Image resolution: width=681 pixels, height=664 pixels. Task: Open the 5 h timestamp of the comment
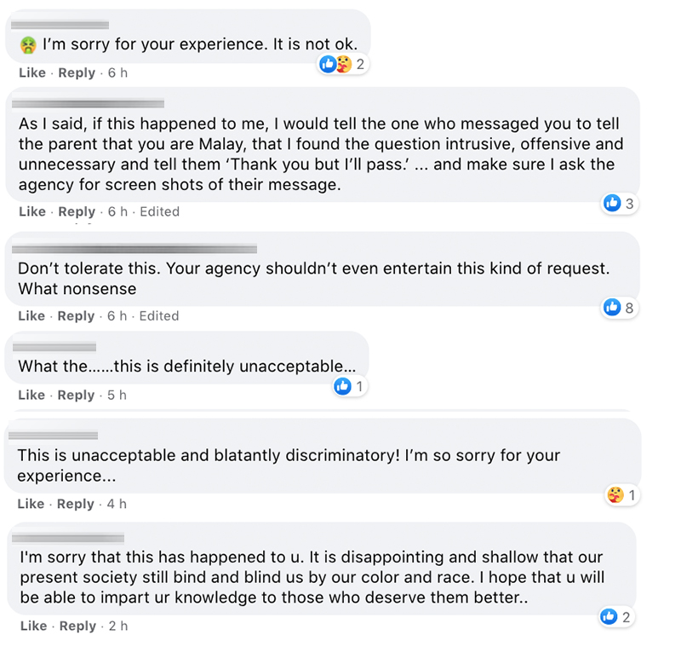click(117, 396)
